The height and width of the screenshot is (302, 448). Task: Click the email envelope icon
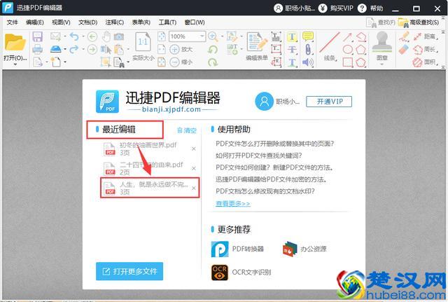click(x=55, y=36)
